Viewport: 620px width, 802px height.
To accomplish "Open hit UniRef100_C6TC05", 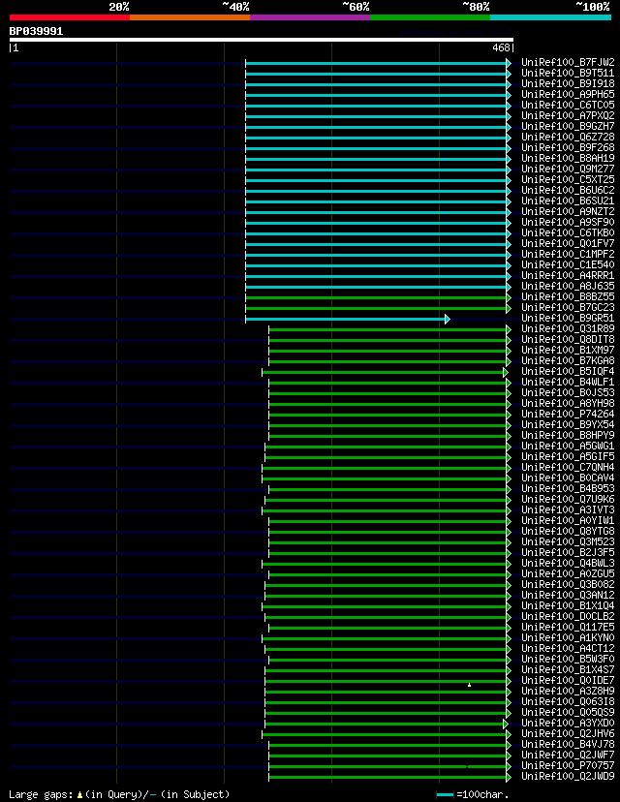I will 568,105.
